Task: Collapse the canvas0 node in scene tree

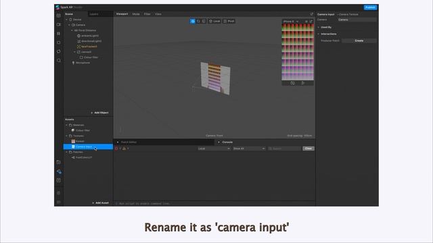Action: pyautogui.click(x=74, y=52)
